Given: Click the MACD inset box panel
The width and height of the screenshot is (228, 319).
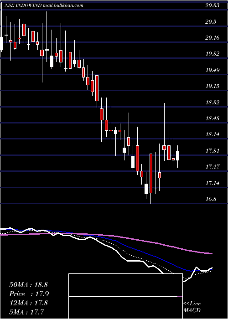Looking at the screenshot, I should [x=125, y=296].
